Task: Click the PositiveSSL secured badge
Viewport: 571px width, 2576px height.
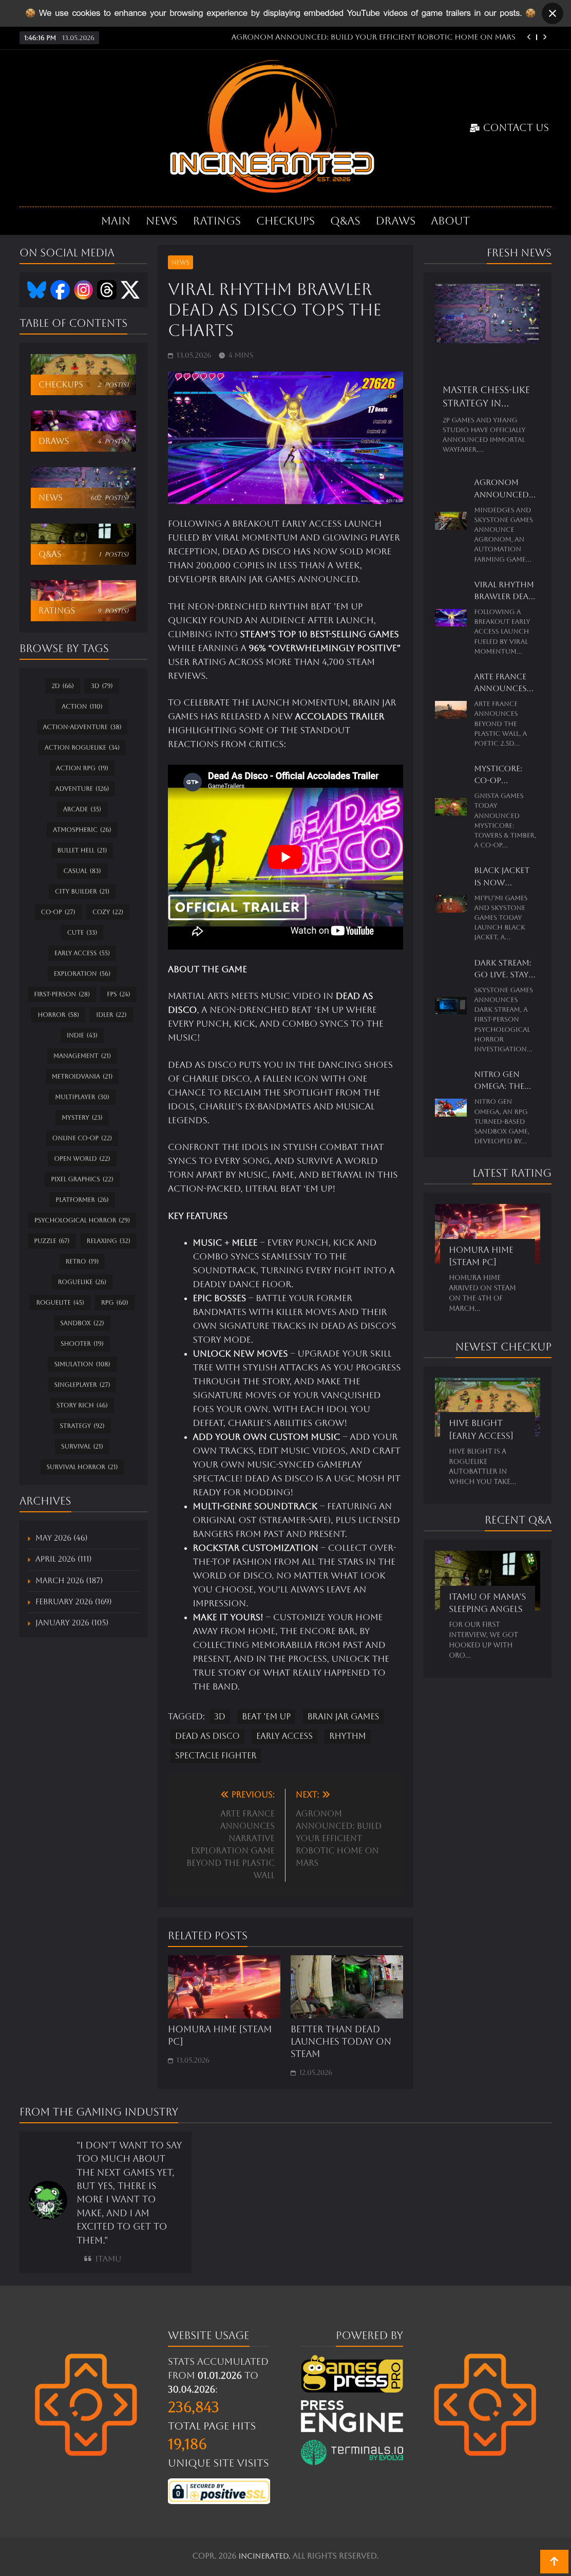Action: (219, 2491)
